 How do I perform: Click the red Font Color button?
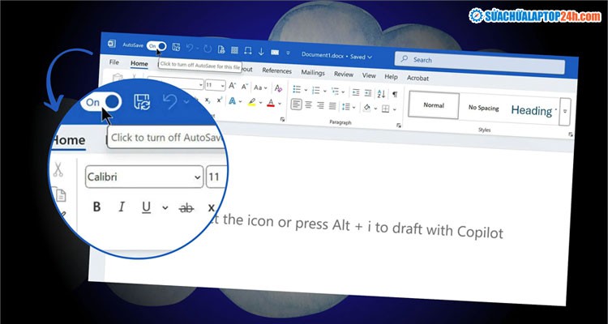pyautogui.click(x=270, y=104)
